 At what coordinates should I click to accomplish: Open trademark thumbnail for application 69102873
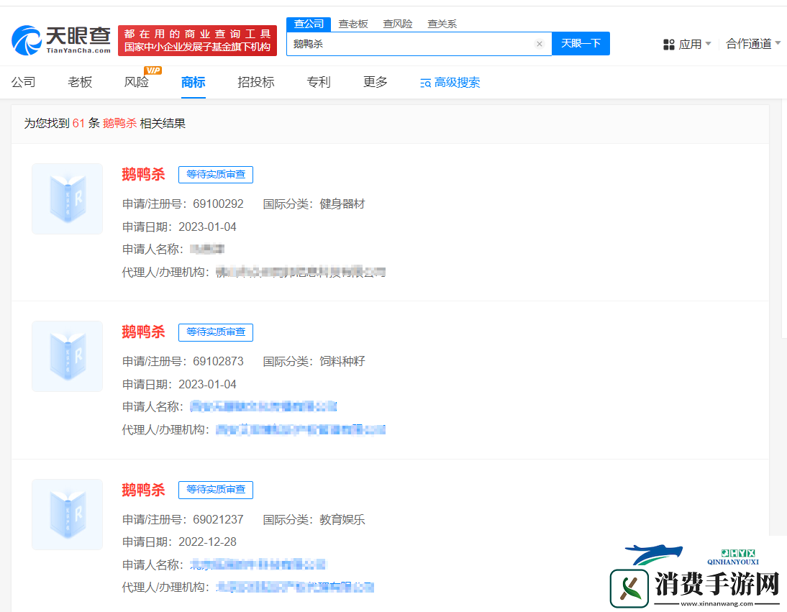(x=67, y=356)
